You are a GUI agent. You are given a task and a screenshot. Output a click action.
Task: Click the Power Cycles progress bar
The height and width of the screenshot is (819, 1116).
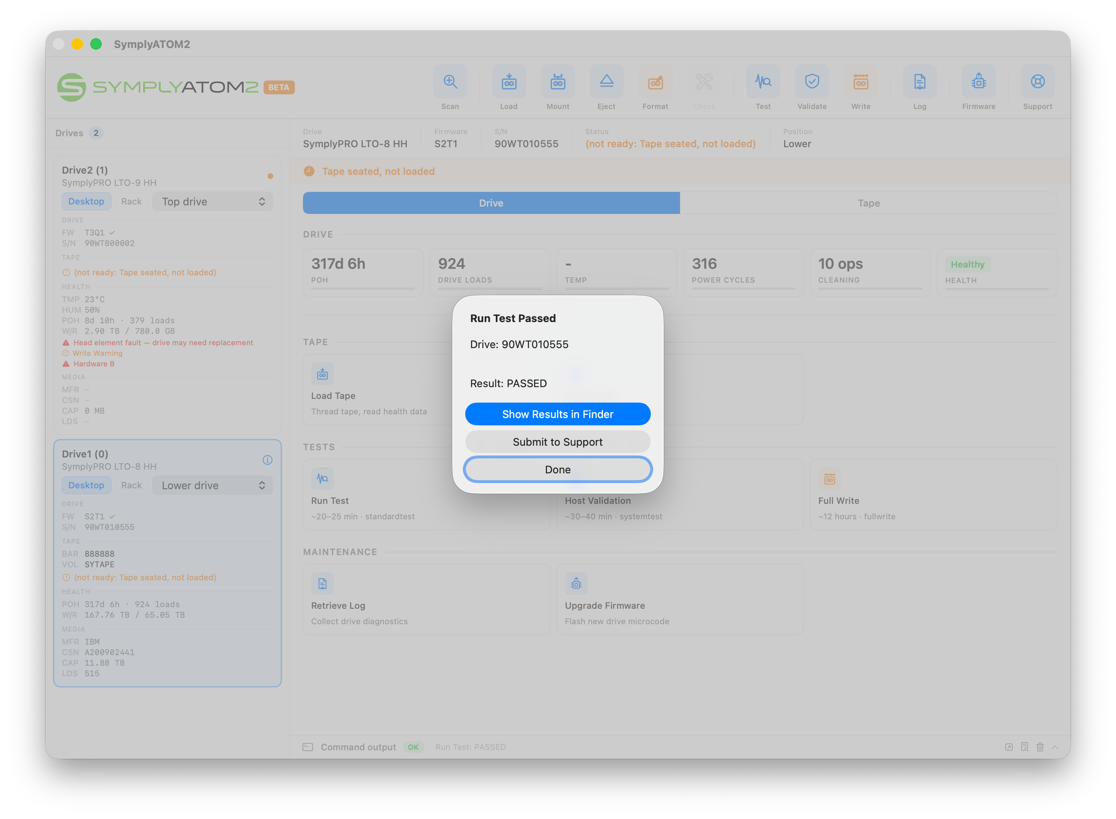(744, 289)
